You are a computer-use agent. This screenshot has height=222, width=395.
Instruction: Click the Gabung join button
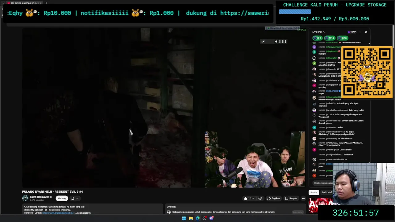(62, 198)
